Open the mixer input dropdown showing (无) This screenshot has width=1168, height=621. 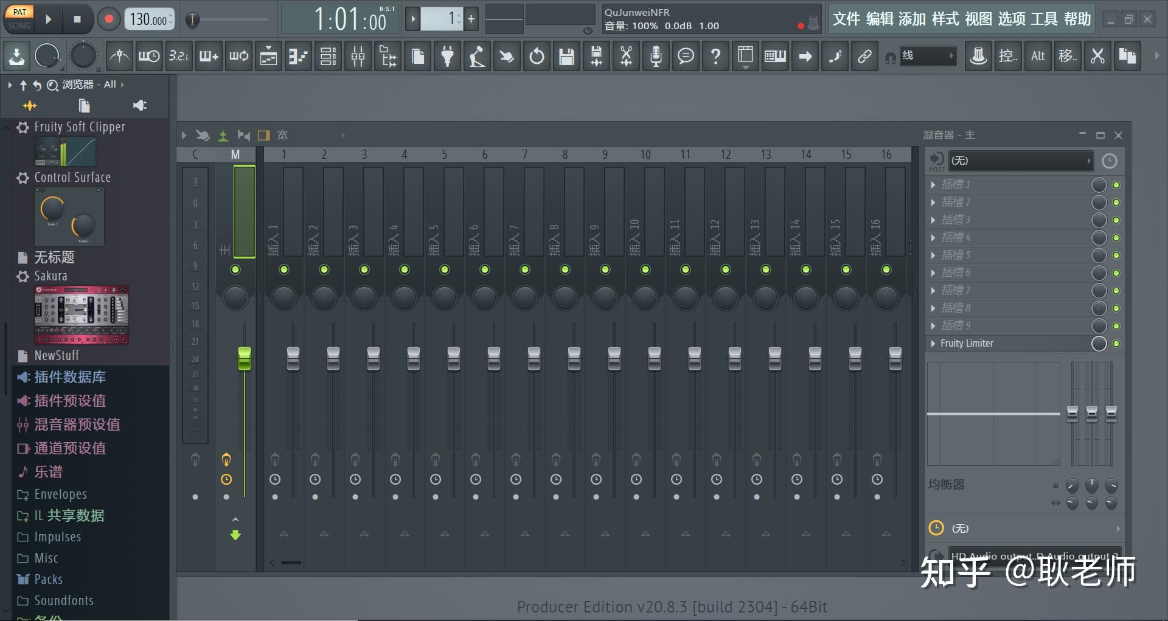(1021, 161)
